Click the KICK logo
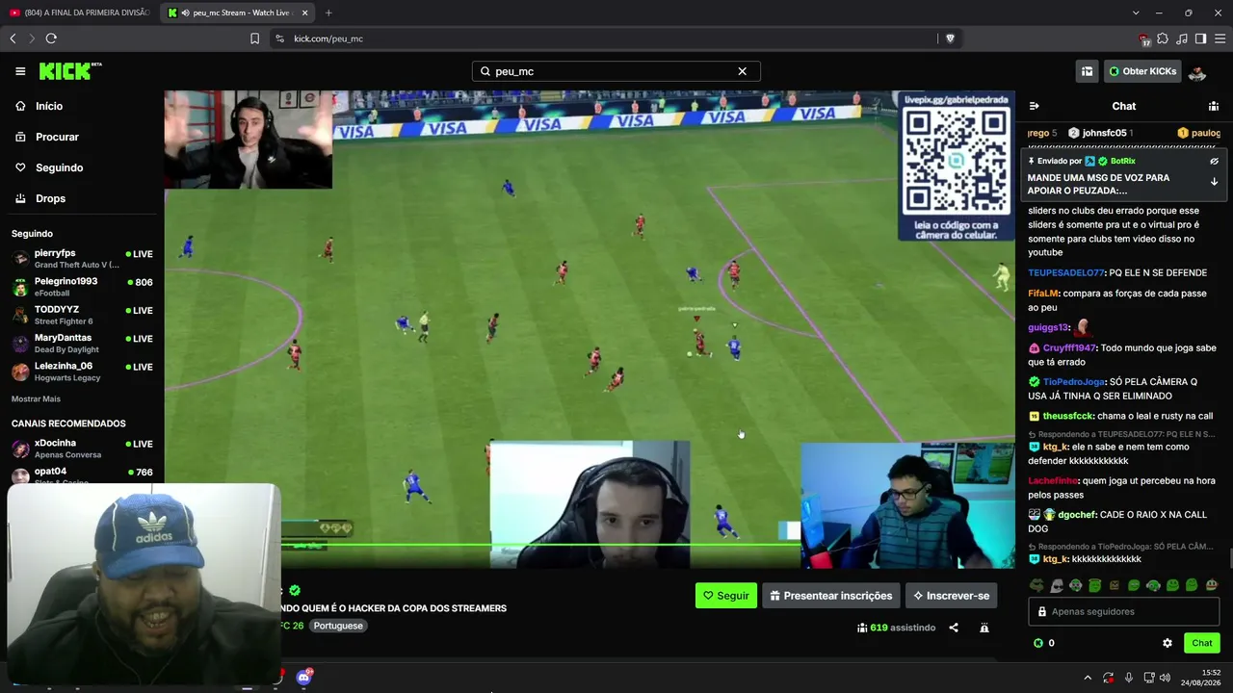1233x693 pixels. click(x=70, y=71)
